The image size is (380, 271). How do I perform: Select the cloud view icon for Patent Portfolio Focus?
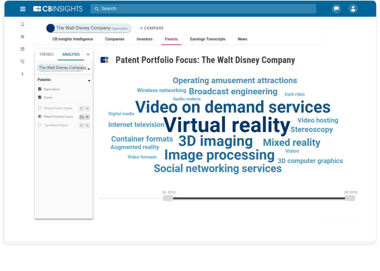tap(82, 117)
